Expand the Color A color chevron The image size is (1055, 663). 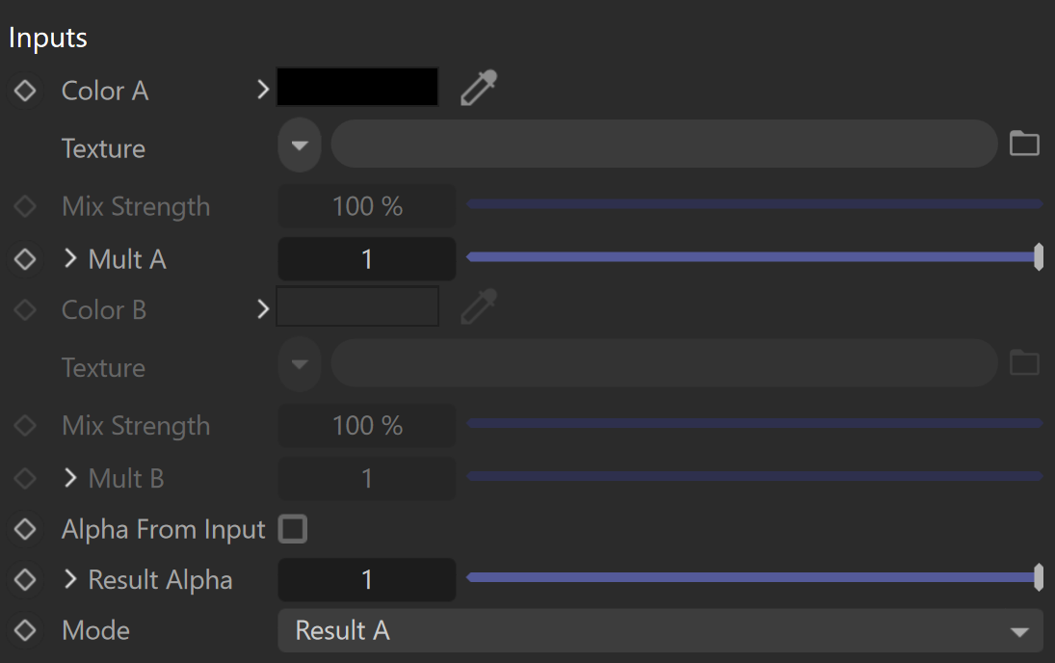(262, 90)
